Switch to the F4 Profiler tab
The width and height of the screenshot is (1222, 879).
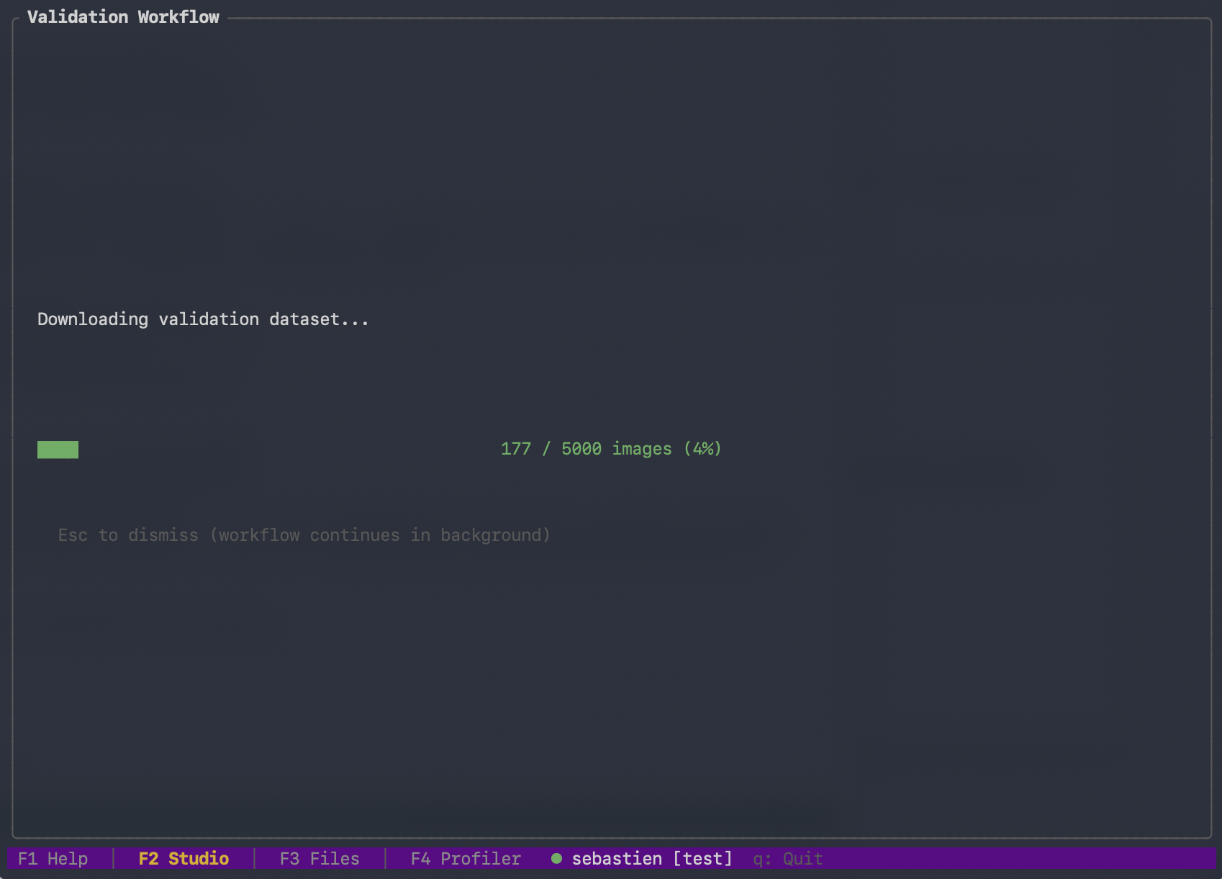(x=466, y=858)
